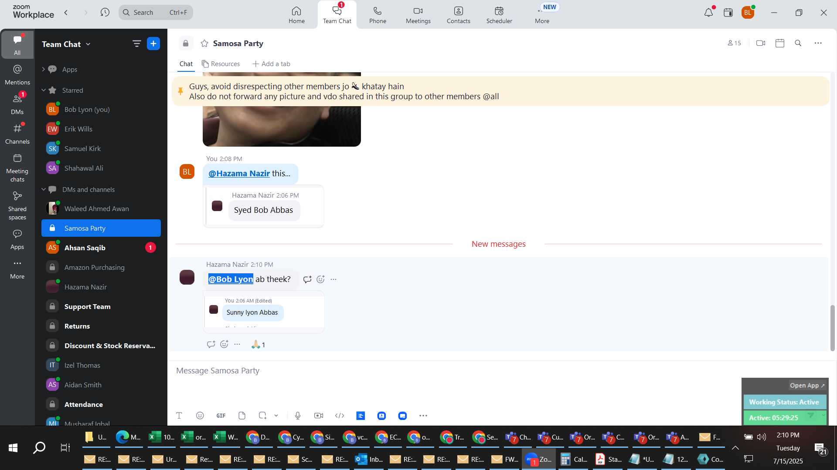This screenshot has width=837, height=470.
Task: Click the top Search box
Action: tap(156, 13)
